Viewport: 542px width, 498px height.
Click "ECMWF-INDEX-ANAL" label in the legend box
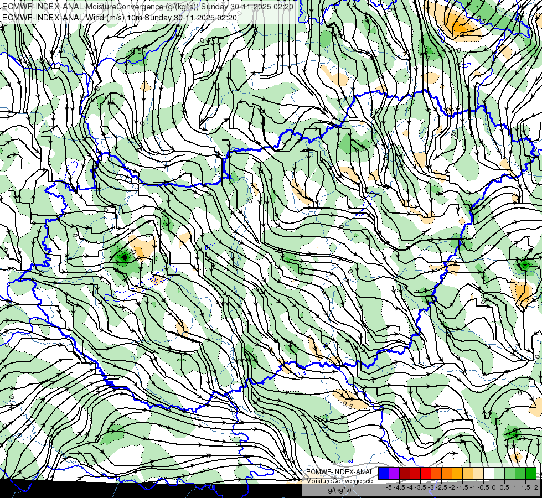click(x=340, y=472)
